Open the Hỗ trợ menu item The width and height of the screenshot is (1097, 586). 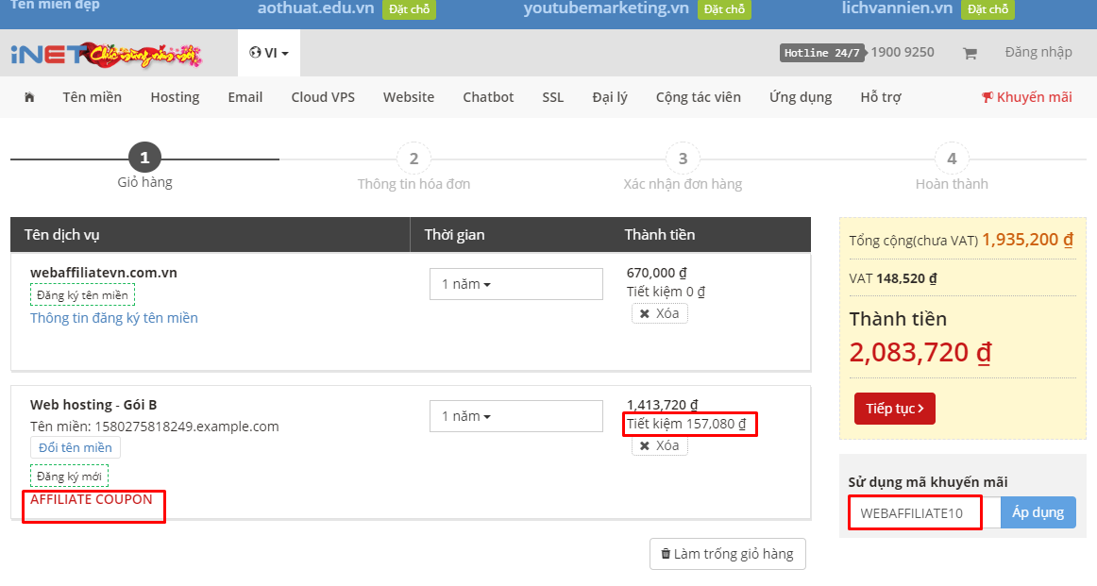coord(881,97)
